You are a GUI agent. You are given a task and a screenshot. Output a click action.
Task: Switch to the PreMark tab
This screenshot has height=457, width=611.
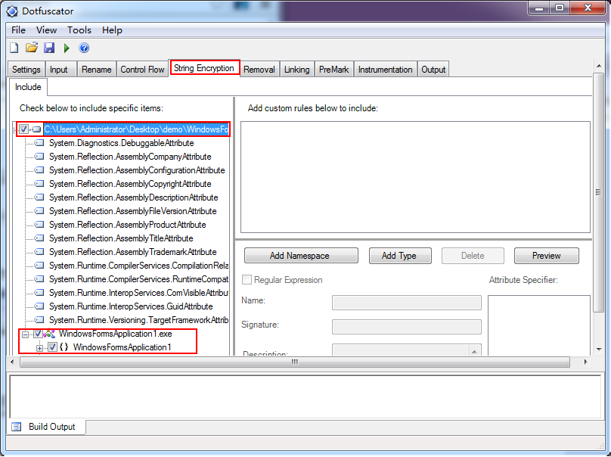click(x=334, y=70)
